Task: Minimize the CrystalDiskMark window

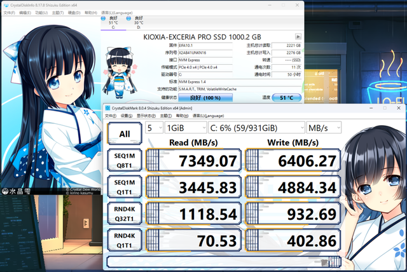Action: coord(371,108)
